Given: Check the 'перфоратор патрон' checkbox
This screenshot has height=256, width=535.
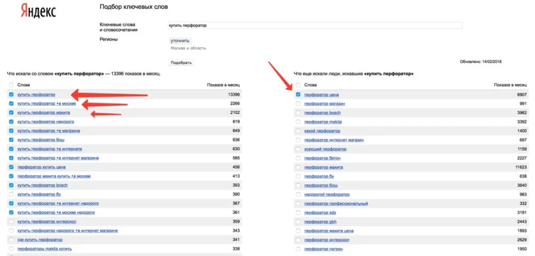Looking at the screenshot, I should [298, 249].
